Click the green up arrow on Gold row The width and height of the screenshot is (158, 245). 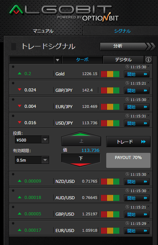[x=20, y=73]
